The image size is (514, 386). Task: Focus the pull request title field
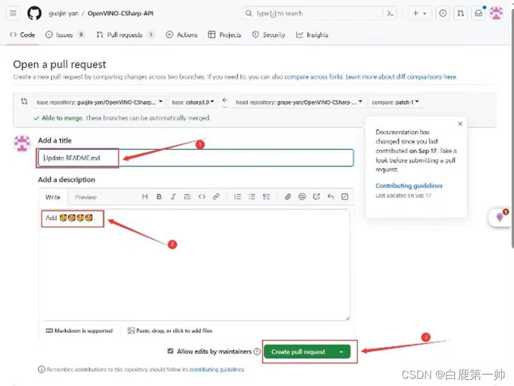pyautogui.click(x=196, y=158)
